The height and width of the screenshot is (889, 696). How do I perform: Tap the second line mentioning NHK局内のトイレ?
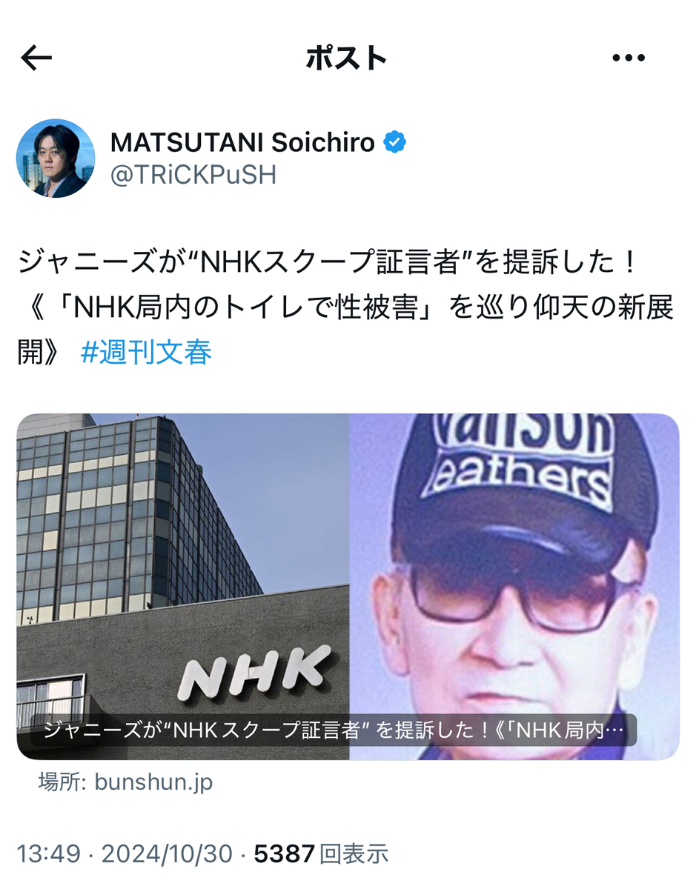point(345,307)
